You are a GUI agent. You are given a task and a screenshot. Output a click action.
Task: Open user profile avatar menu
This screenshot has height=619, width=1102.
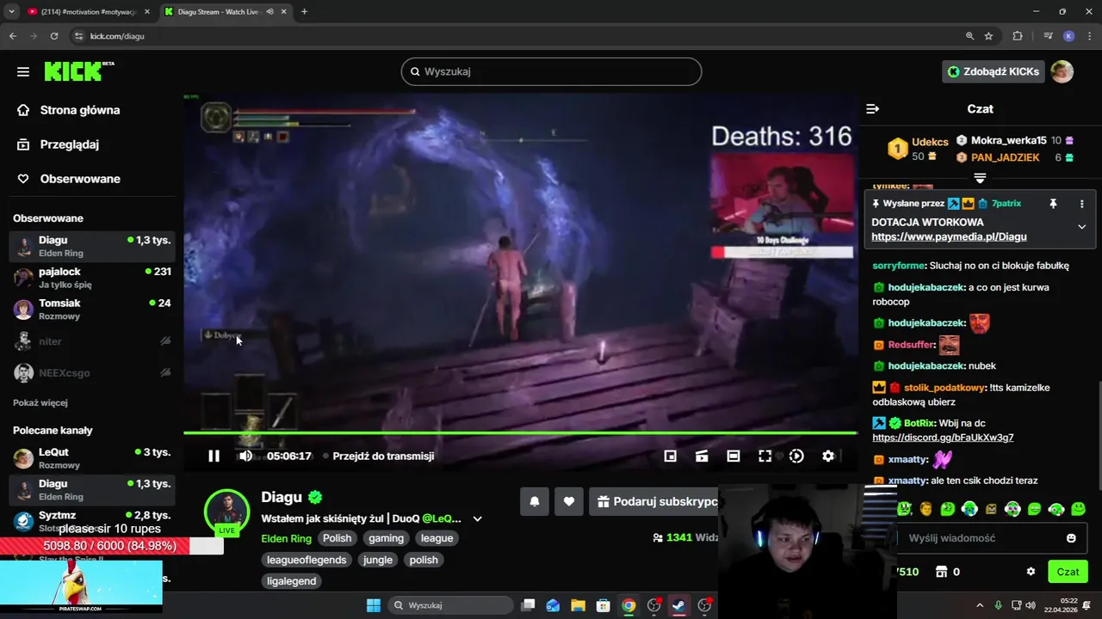(1062, 71)
